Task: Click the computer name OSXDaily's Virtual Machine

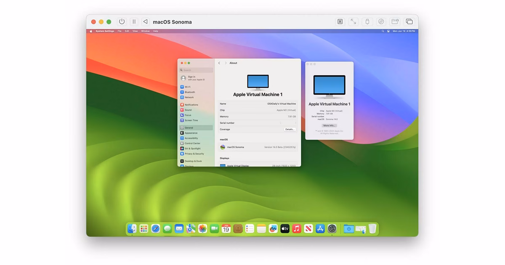Action: point(282,103)
